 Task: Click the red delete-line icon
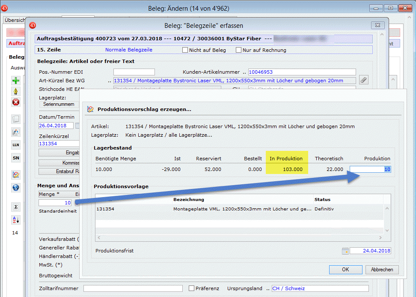click(x=16, y=102)
